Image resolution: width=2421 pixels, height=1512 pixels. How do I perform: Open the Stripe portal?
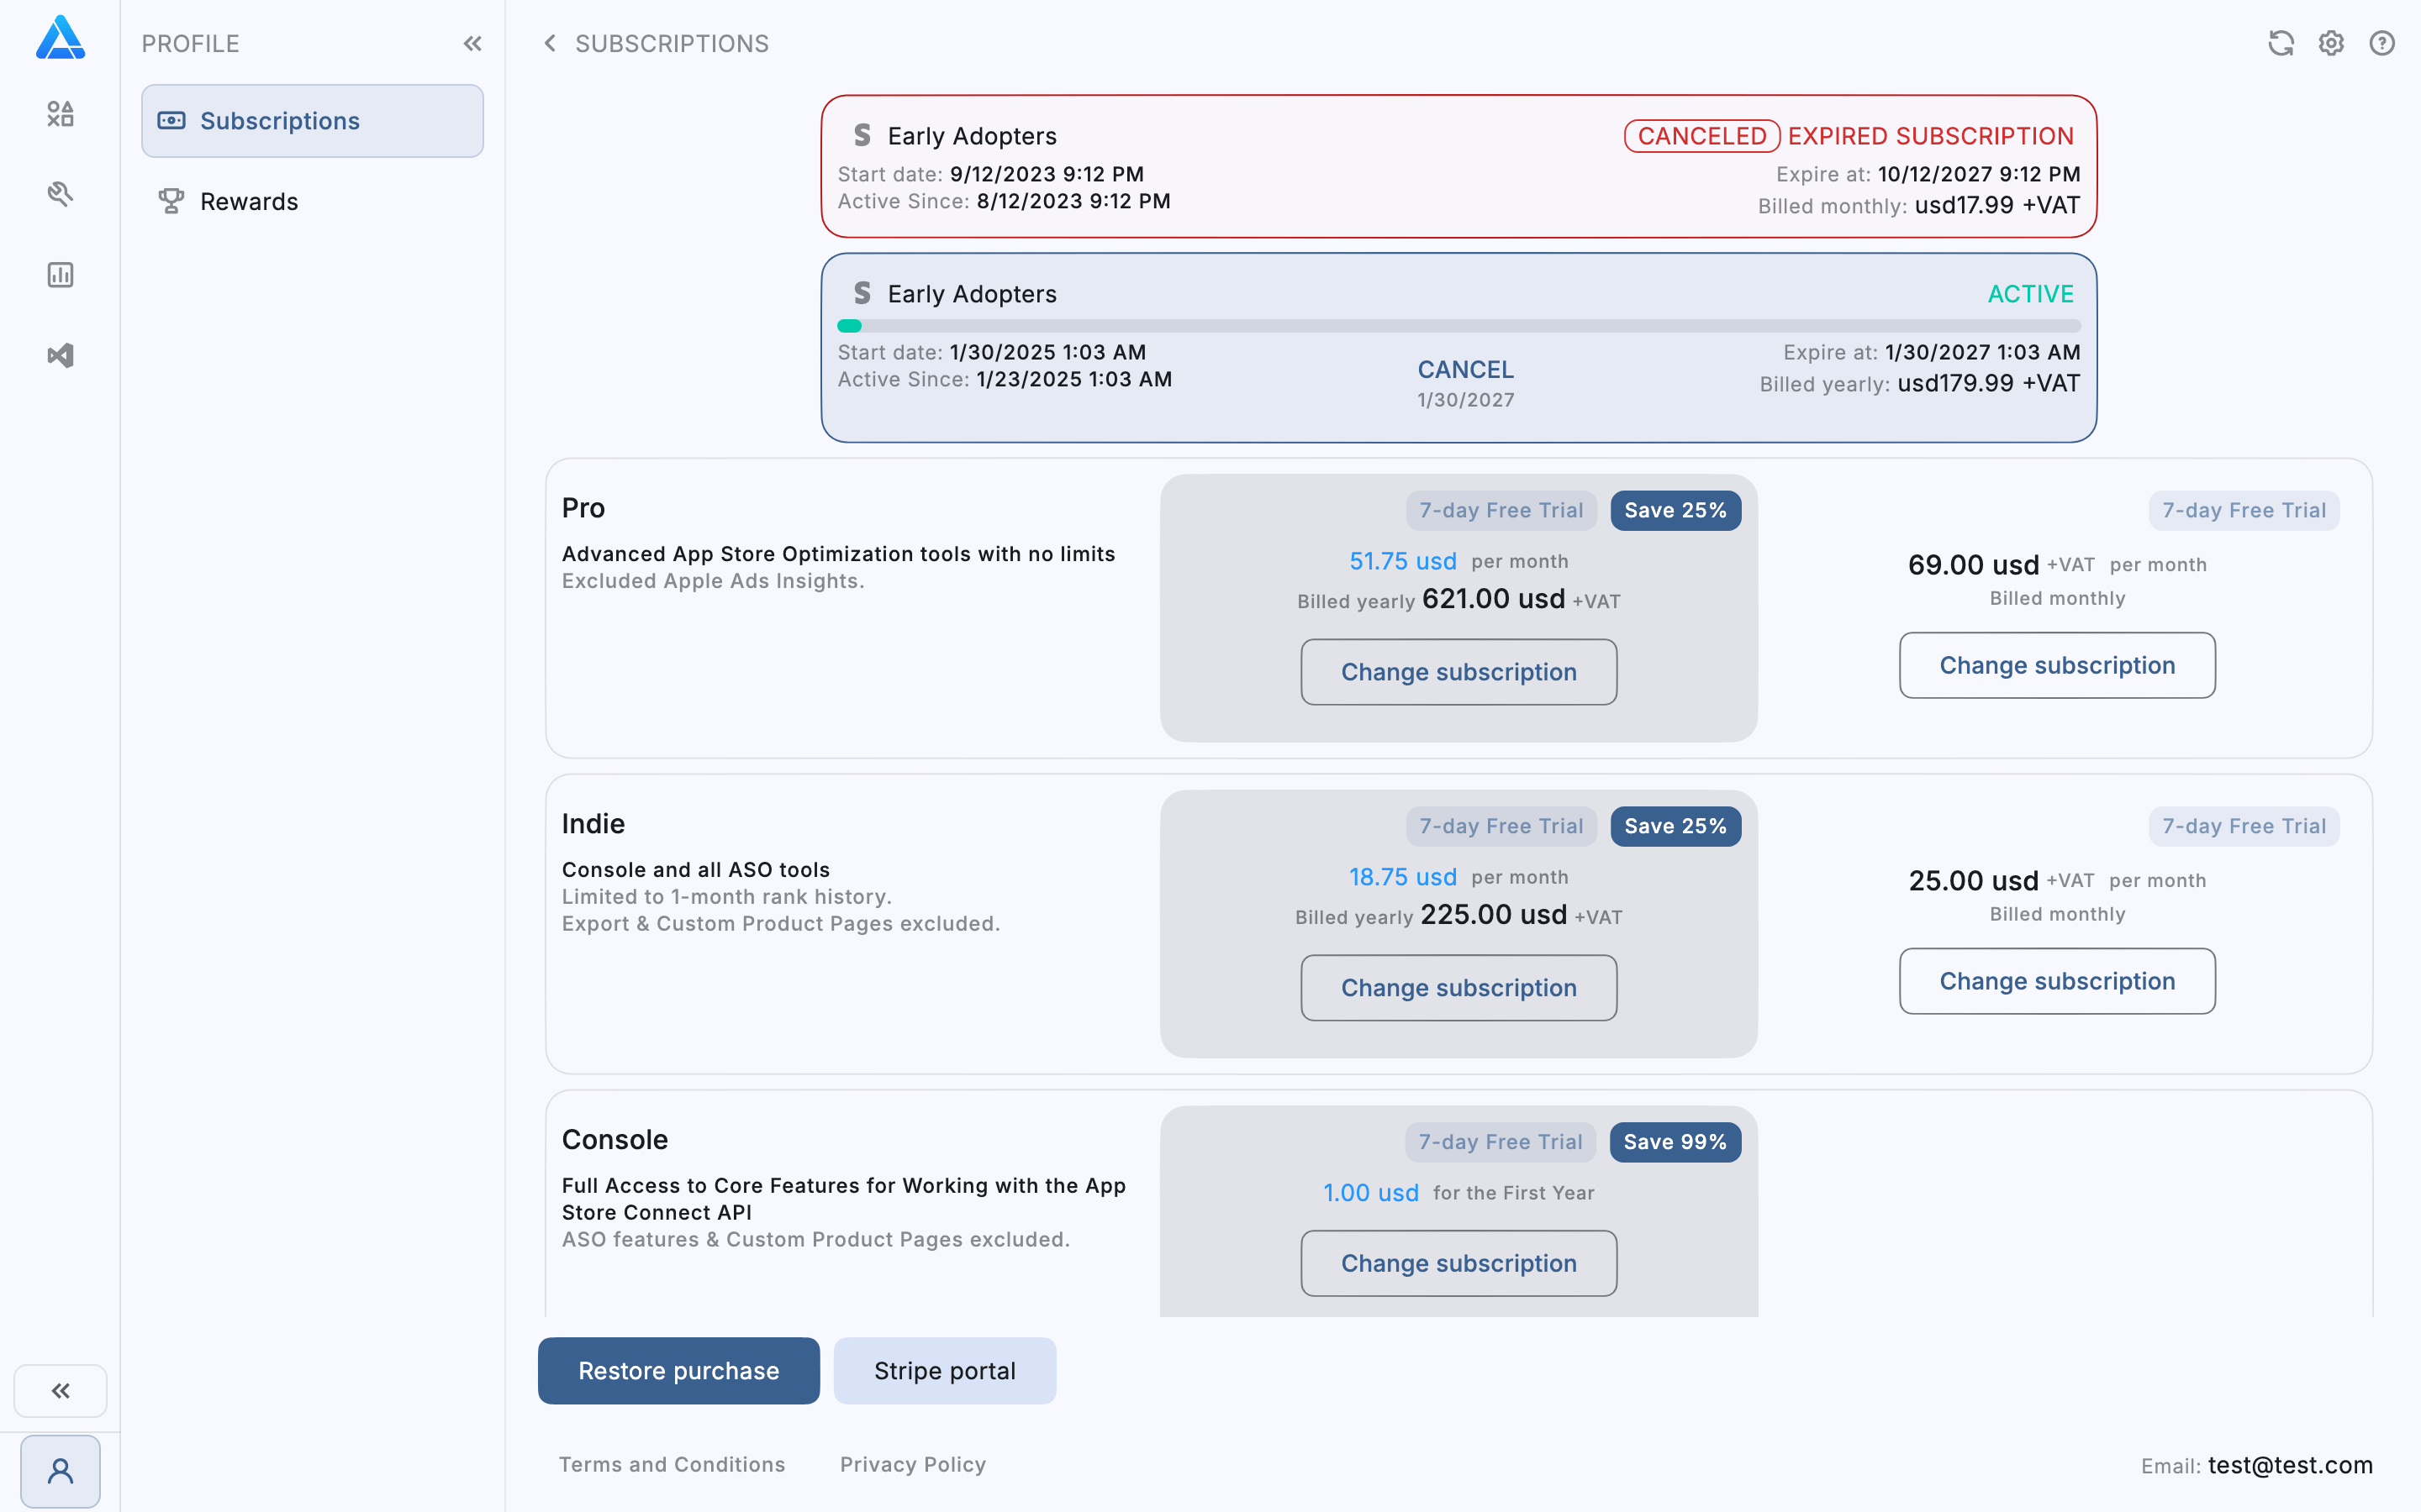tap(944, 1370)
